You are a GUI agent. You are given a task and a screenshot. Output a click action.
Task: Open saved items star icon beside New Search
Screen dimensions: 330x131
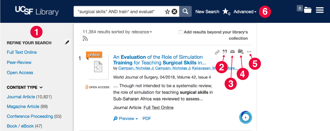226,12
